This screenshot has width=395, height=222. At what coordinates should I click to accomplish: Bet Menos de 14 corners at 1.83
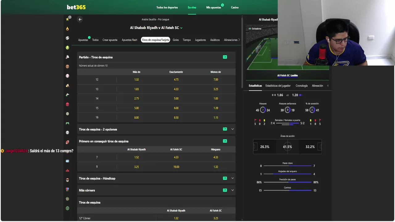tap(216, 98)
